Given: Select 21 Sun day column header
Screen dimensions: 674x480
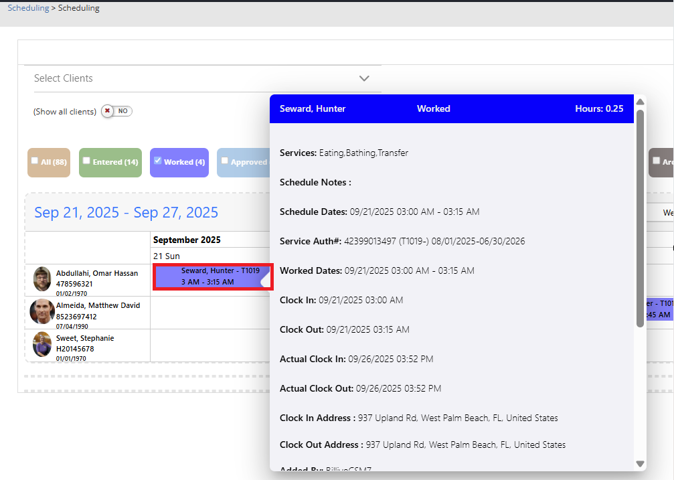Looking at the screenshot, I should pyautogui.click(x=167, y=256).
